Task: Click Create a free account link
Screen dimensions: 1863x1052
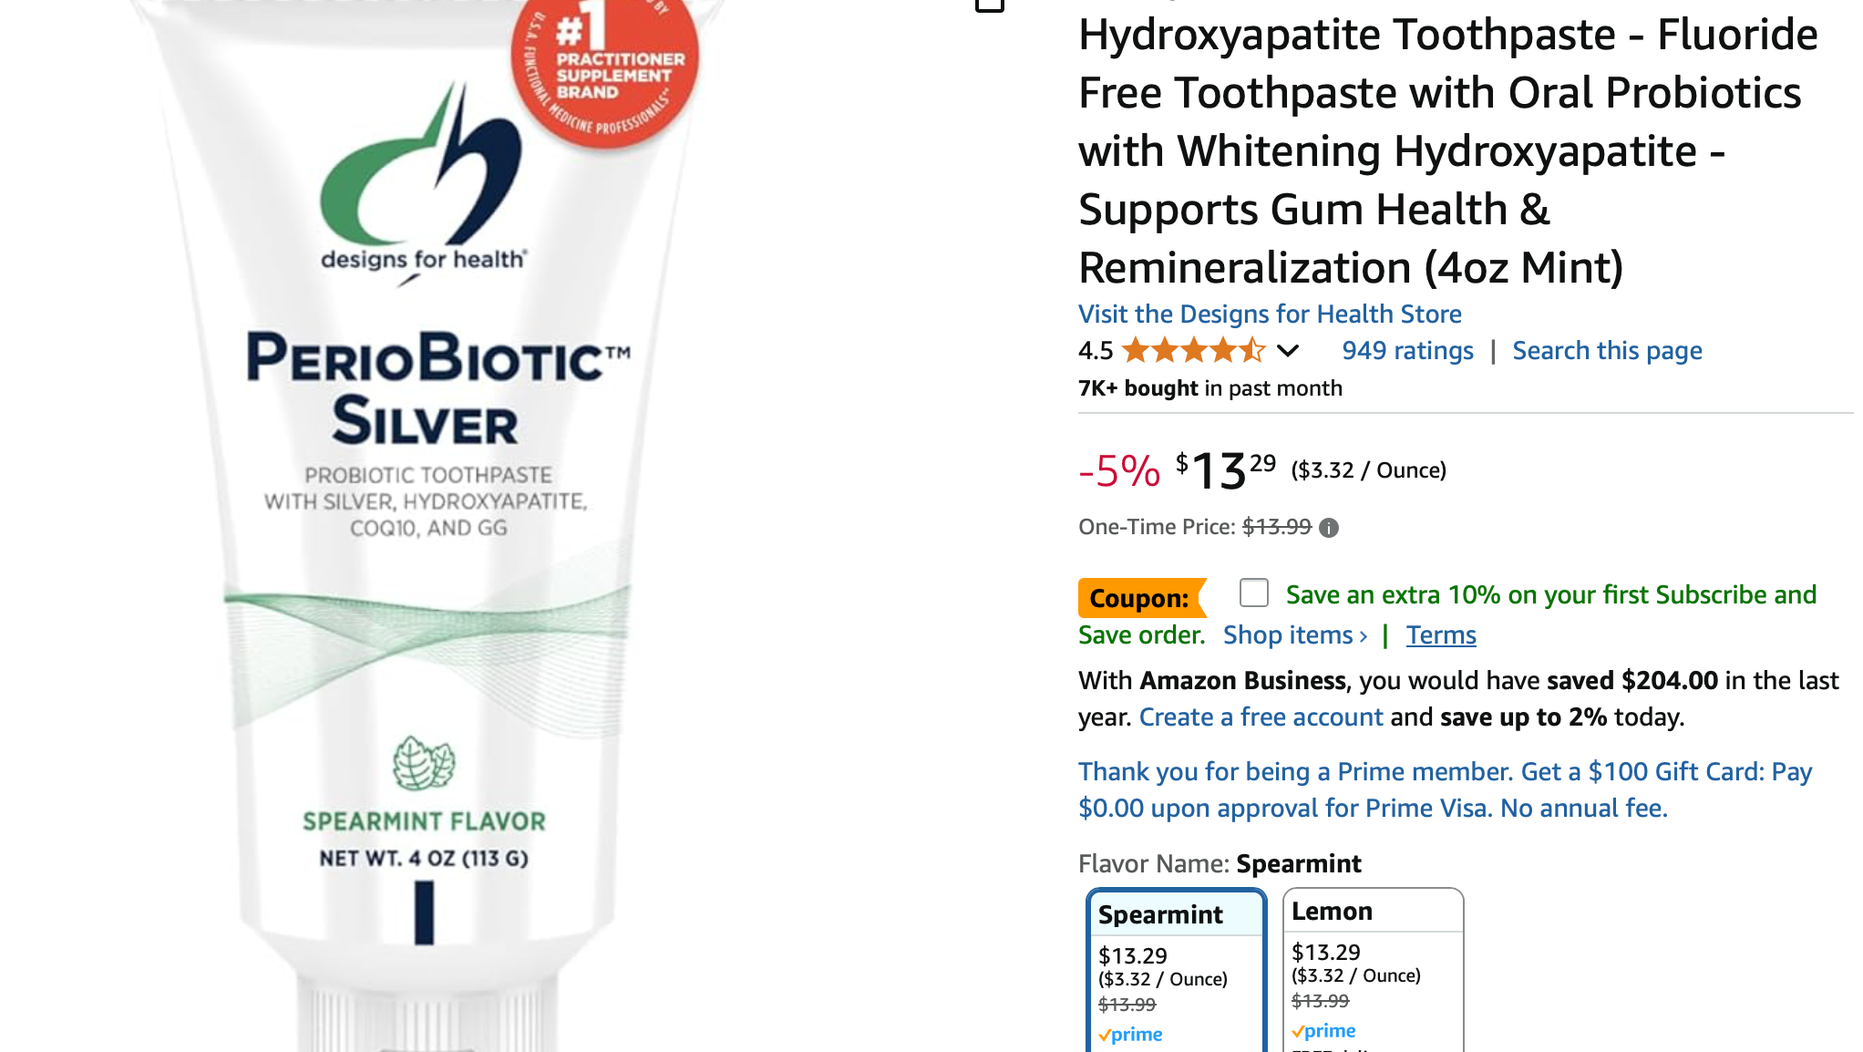Action: 1261,717
